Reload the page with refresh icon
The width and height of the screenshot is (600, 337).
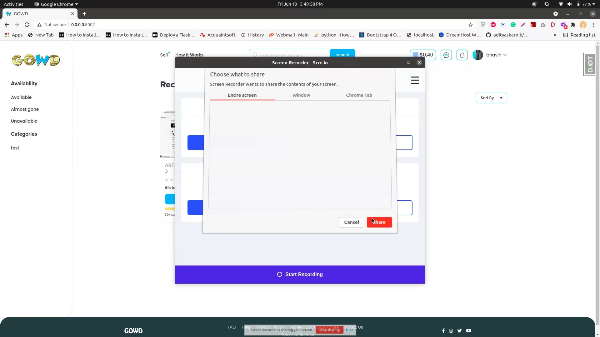27,25
